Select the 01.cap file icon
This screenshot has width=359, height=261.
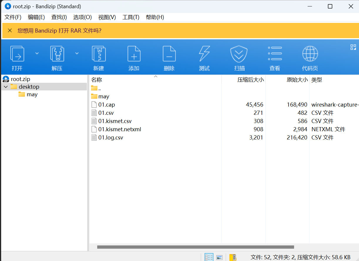click(94, 105)
